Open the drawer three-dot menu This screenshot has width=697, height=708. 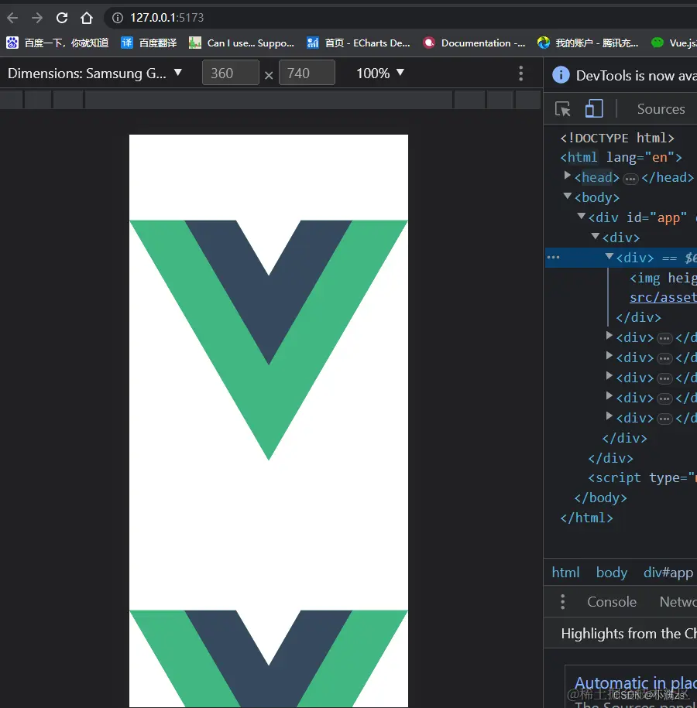(x=563, y=602)
